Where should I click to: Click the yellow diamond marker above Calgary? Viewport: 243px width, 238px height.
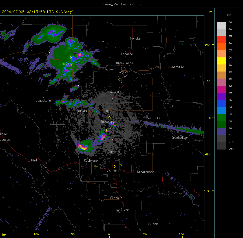pos(114,166)
